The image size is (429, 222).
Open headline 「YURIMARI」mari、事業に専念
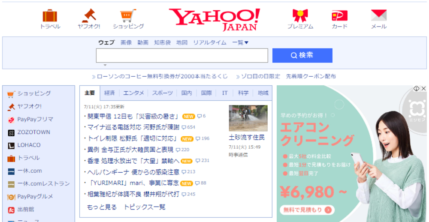pos(133,183)
